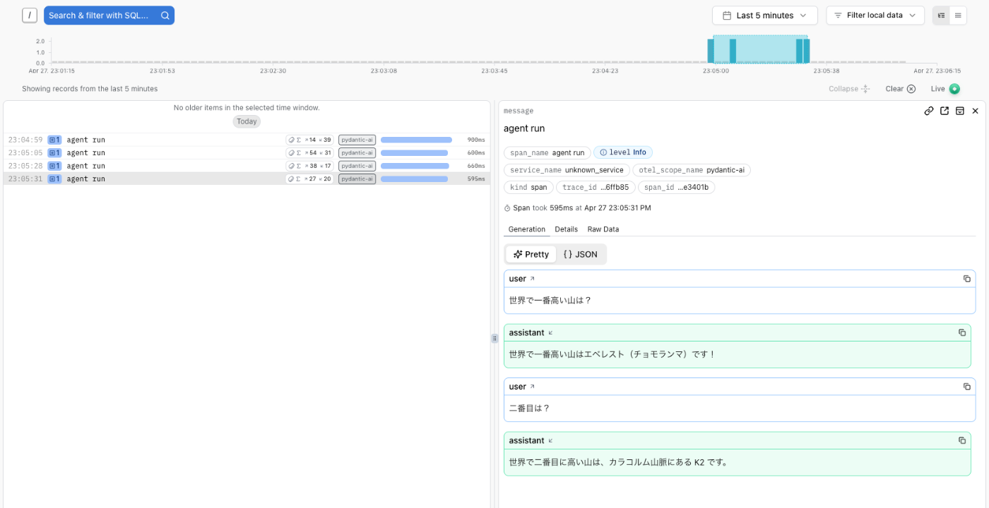Click the rightmost histogram bar before 23:05:38
Viewport: 989px width, 508px height.
(807, 51)
